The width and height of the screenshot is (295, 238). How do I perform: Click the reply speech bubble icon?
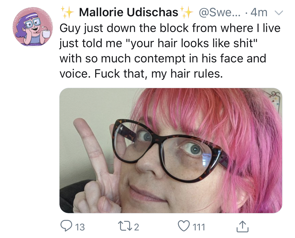[66, 226]
